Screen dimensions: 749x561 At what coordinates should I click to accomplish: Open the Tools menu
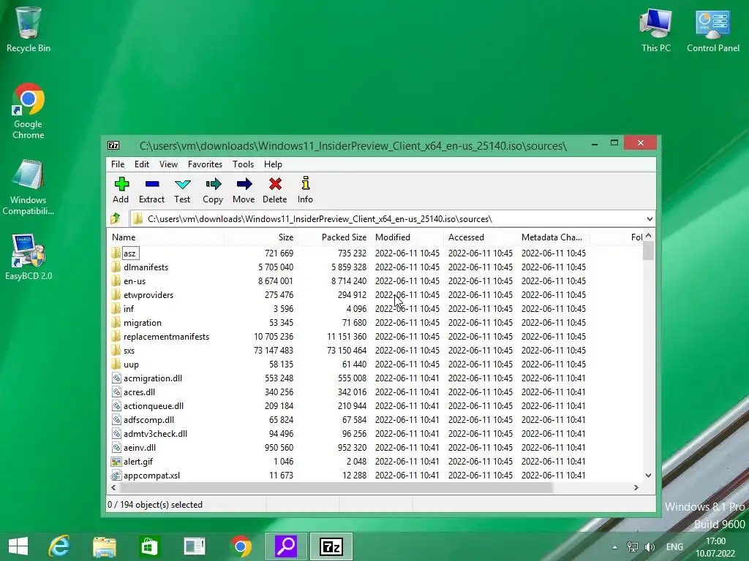[x=243, y=164]
